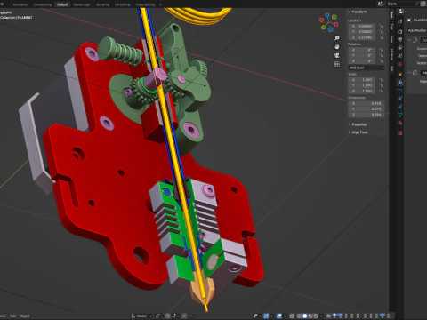Open the Game Logic workspace tab
The height and width of the screenshot is (320, 427).
pyautogui.click(x=82, y=4)
